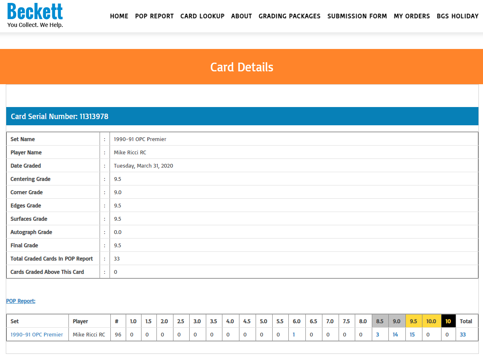Select the date Tuesday, March 31, 2020
The height and width of the screenshot is (363, 483).
(143, 166)
